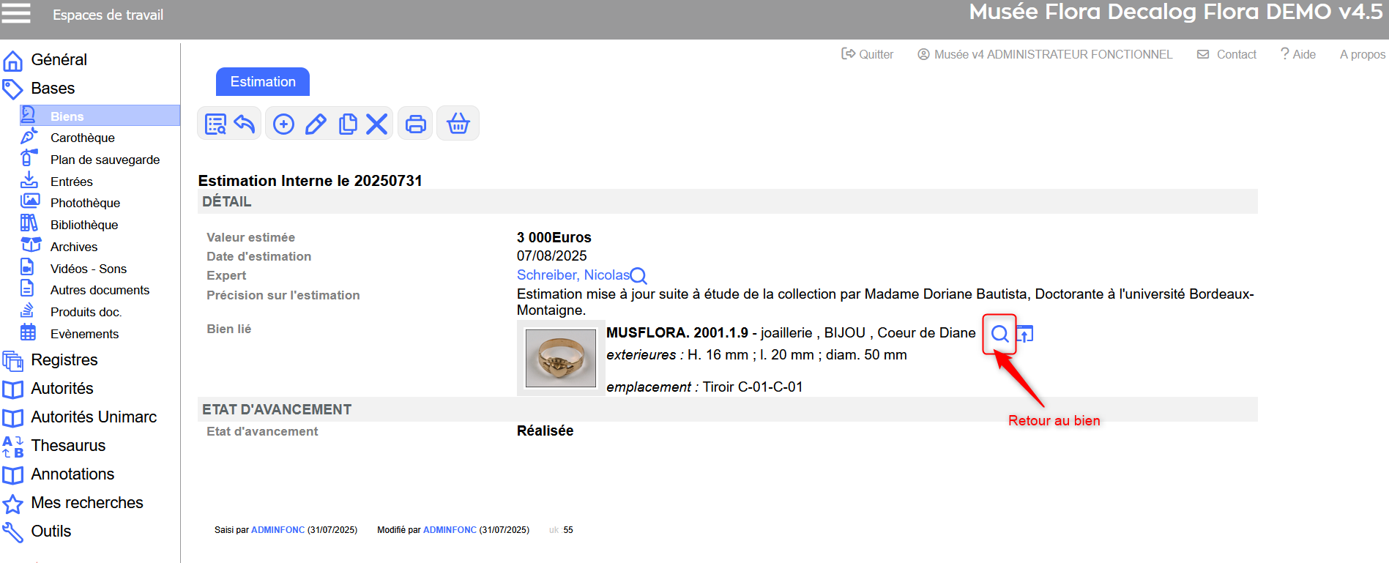Click the results list search icon

(215, 124)
